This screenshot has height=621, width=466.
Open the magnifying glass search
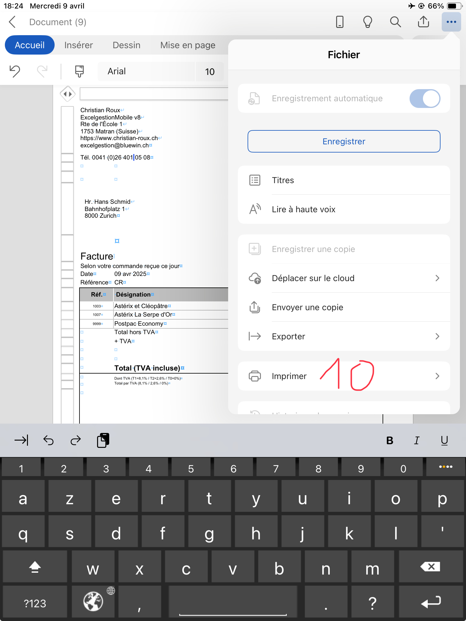click(395, 22)
